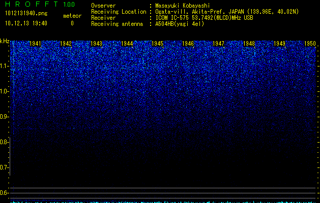Click the kHz axis unit label
320x203 pixels.
coord(5,41)
